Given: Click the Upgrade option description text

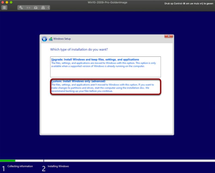Looking at the screenshot, I should coord(103,65).
